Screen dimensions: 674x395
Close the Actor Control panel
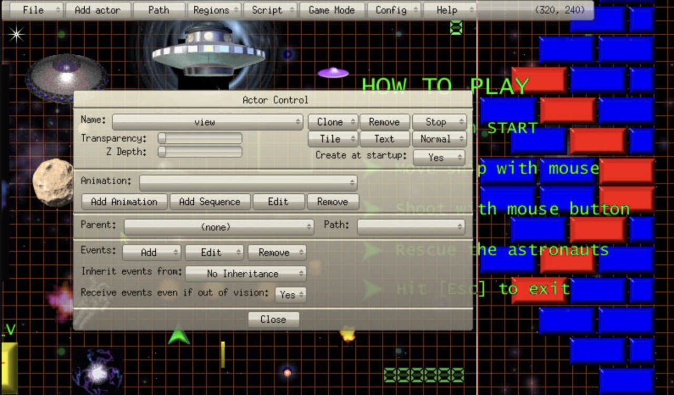point(273,320)
